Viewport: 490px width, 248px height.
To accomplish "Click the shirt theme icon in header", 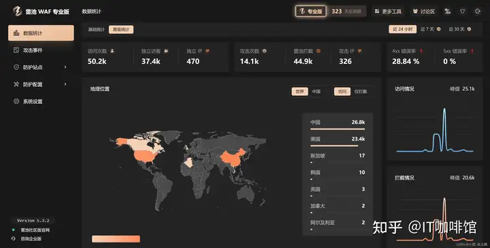I will pyautogui.click(x=463, y=12).
